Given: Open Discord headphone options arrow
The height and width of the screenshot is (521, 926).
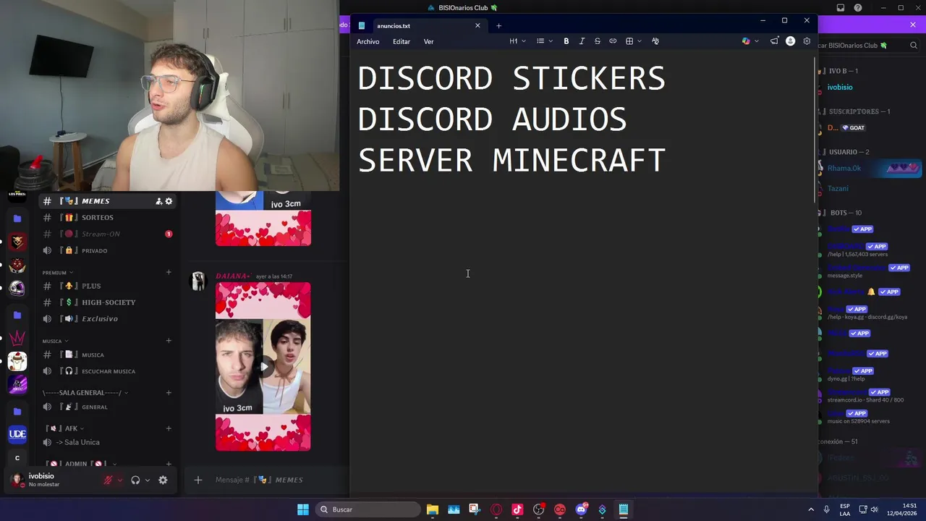Looking at the screenshot, I should (x=147, y=480).
